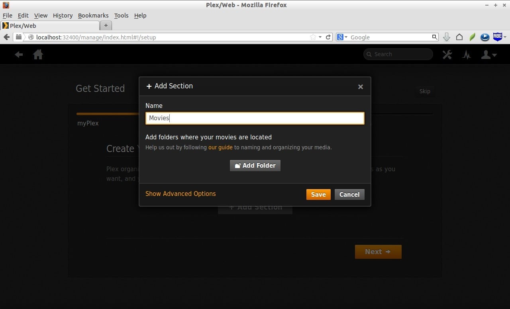
Task: Reload the current page
Action: (328, 37)
